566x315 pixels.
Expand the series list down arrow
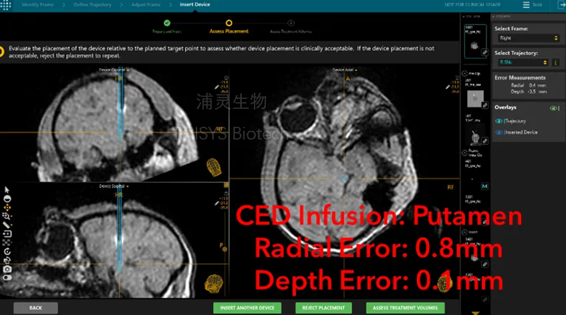coord(475,311)
